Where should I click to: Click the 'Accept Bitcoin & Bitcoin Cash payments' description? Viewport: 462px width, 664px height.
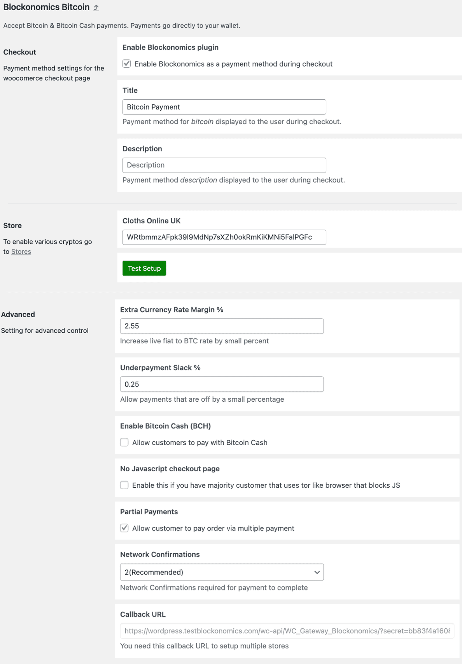coord(122,26)
